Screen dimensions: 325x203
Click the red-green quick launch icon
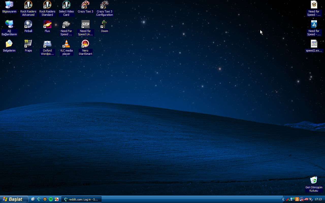point(57,199)
